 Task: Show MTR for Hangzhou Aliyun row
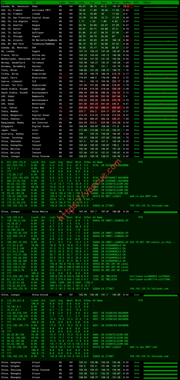pos(136,362)
